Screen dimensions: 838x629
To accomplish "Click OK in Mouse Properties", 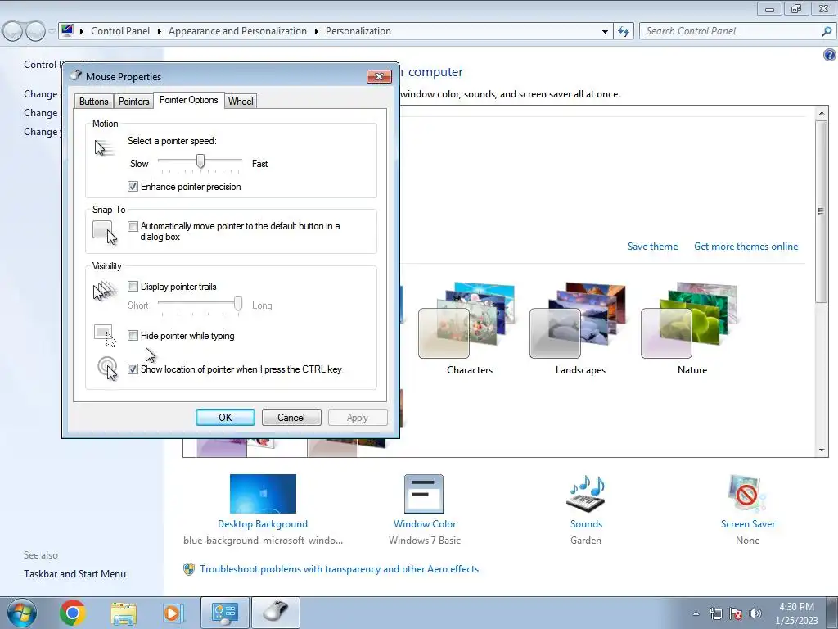I will [x=225, y=417].
